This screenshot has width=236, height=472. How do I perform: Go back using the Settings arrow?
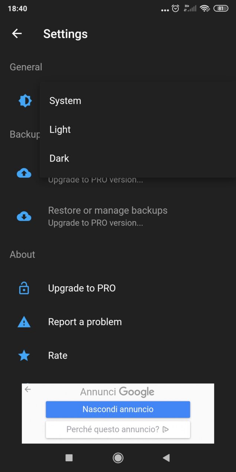pos(17,33)
